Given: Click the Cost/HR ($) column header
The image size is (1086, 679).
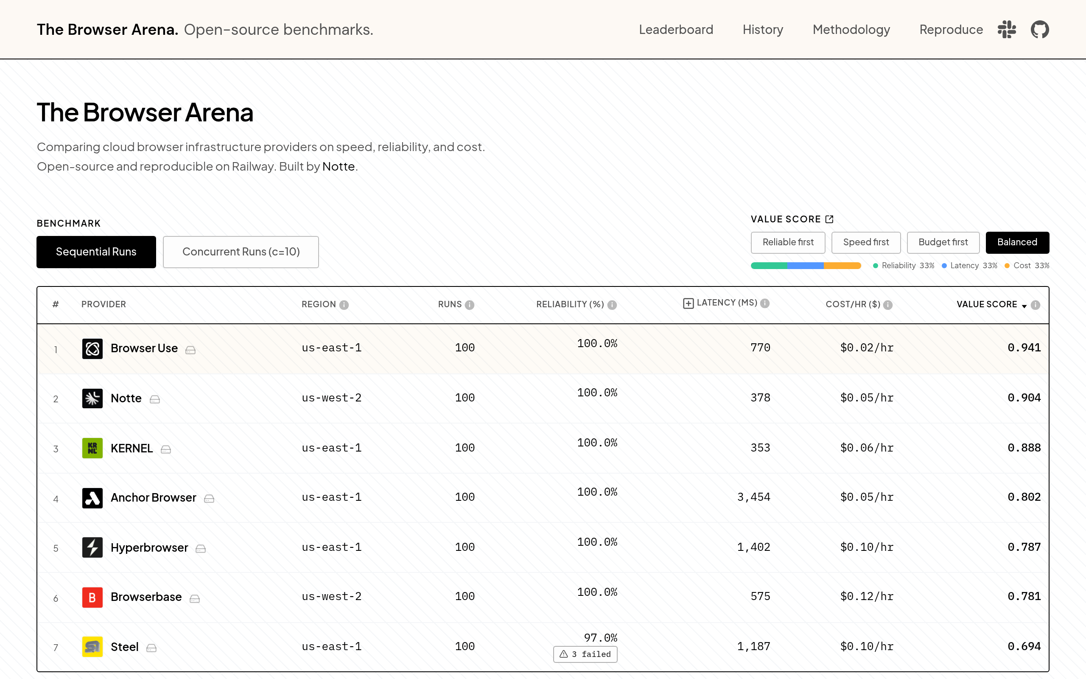Looking at the screenshot, I should [x=853, y=304].
